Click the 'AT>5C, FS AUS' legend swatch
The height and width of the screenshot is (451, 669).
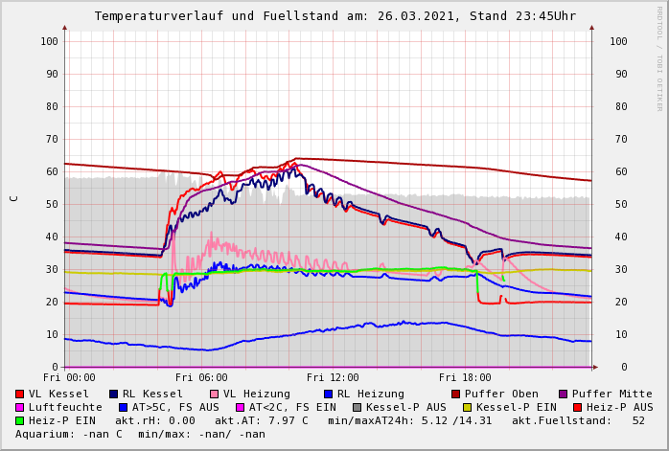click(x=124, y=407)
